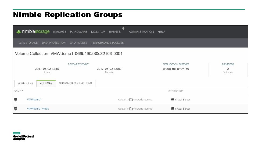Click the remote recovery point 2017-08-02 12:52
The image size is (258, 145).
click(109, 69)
